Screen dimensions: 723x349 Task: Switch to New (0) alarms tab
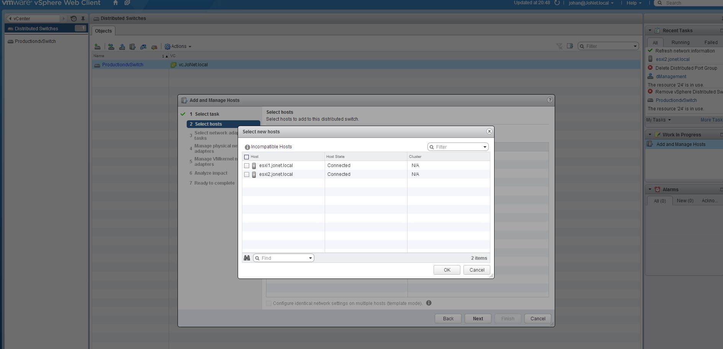685,201
